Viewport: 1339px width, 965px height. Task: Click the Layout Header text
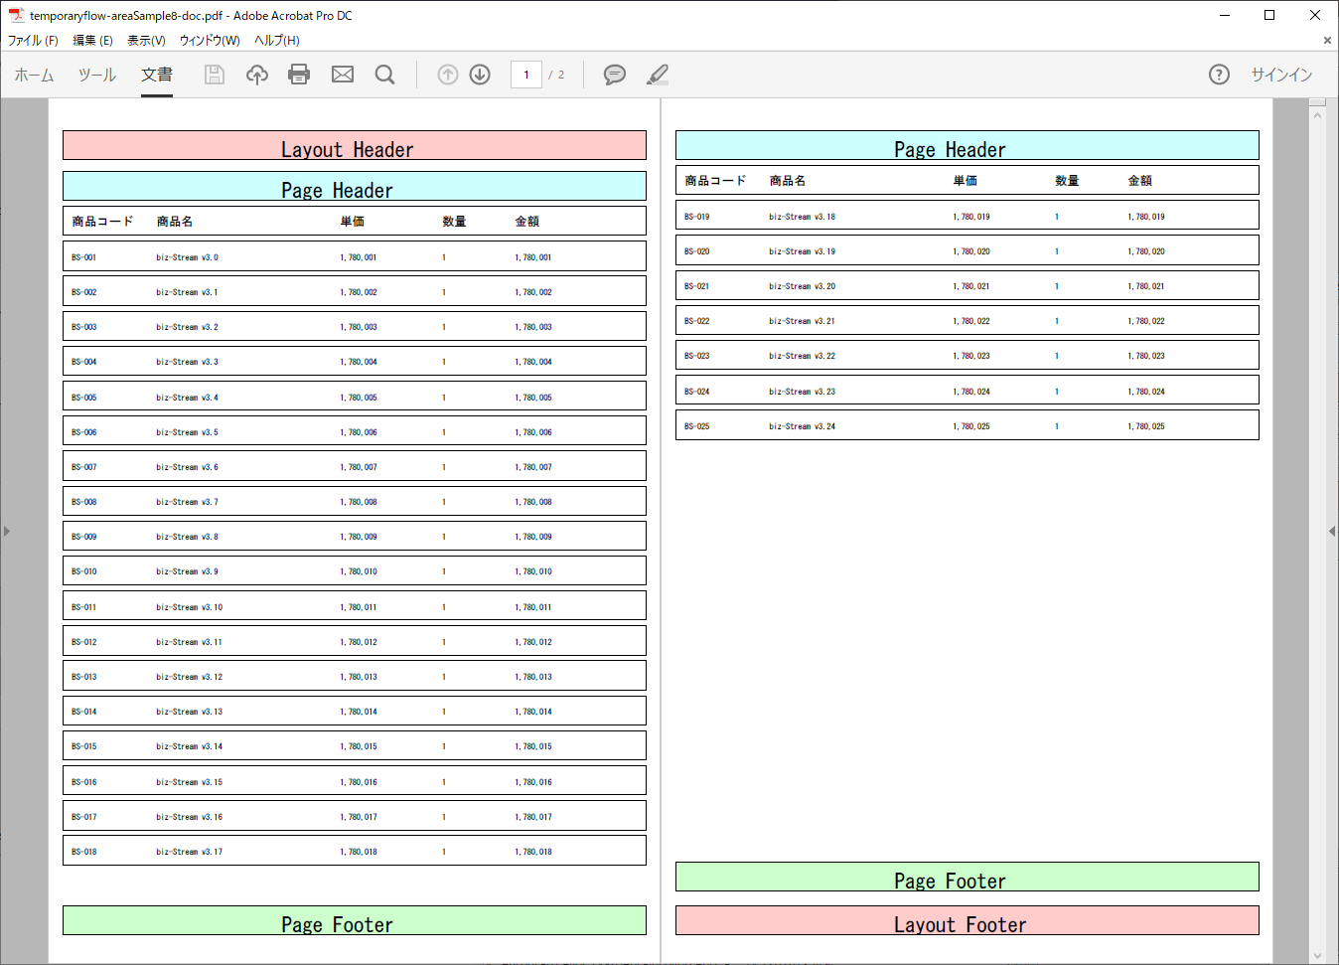click(x=347, y=149)
